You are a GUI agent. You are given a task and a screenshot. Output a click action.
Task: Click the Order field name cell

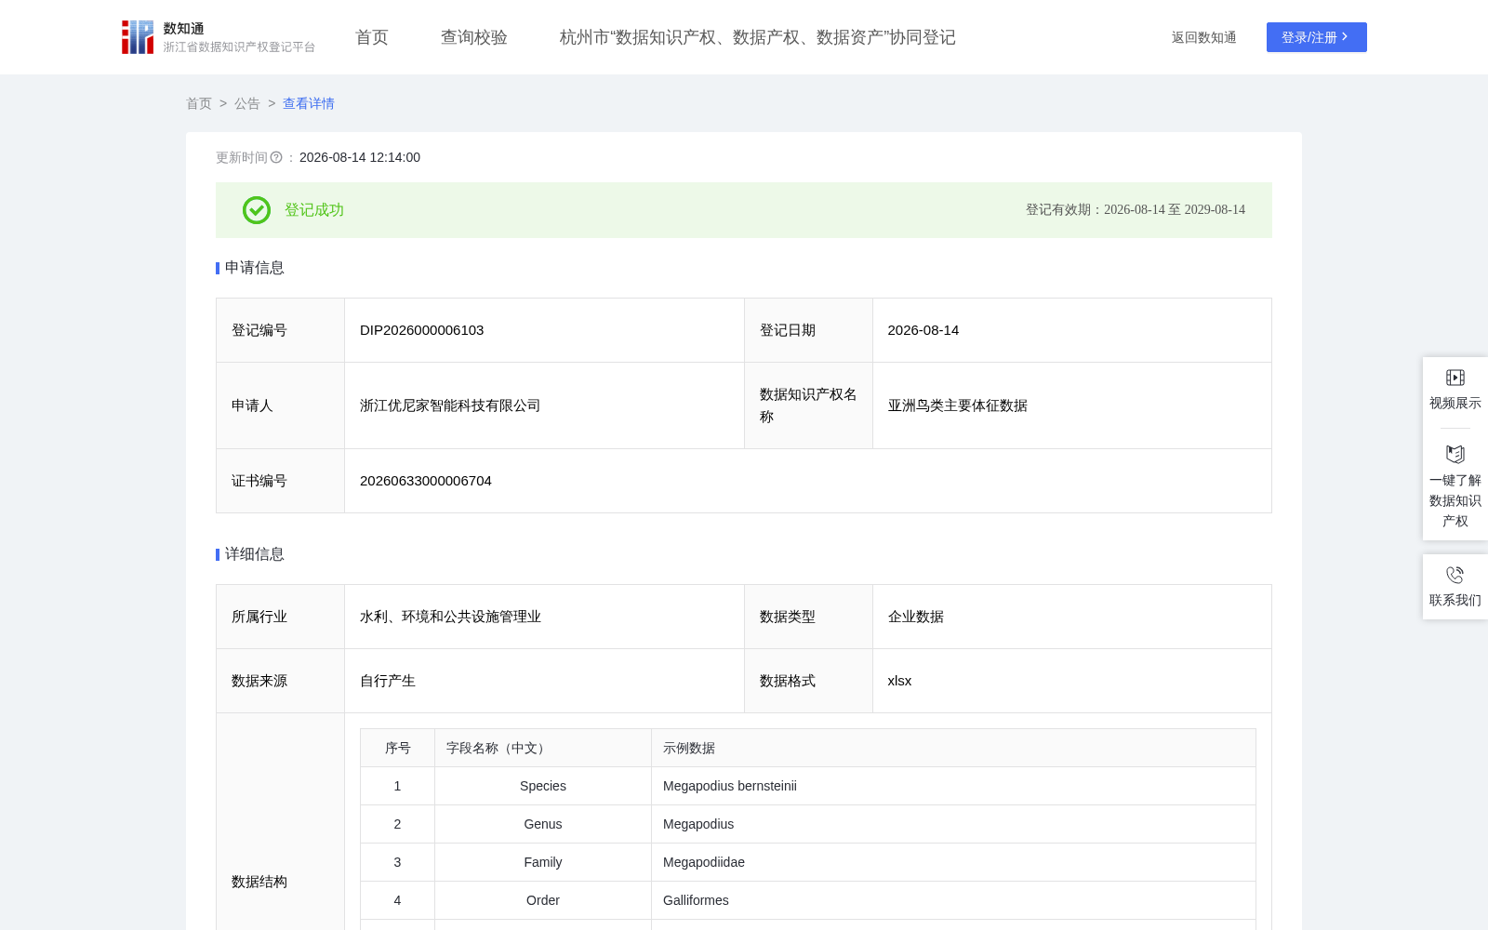543,900
